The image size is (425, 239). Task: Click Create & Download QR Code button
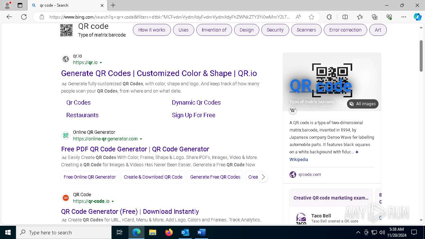point(153,177)
